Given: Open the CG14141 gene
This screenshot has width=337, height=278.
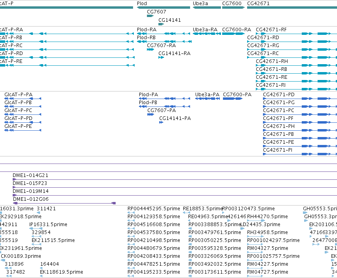Looking at the screenshot, I should pyautogui.click(x=161, y=24).
